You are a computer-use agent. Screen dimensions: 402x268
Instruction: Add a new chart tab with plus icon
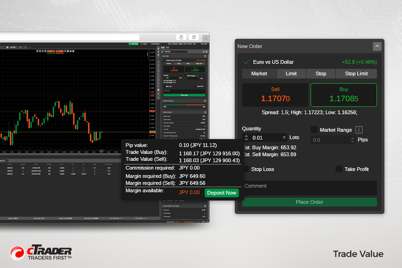(x=30, y=47)
